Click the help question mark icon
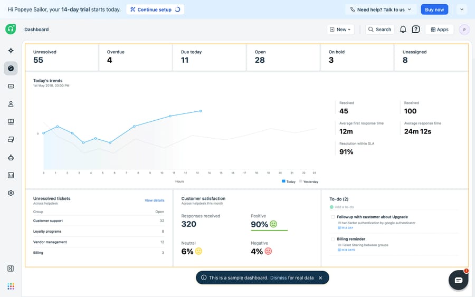 pos(416,30)
